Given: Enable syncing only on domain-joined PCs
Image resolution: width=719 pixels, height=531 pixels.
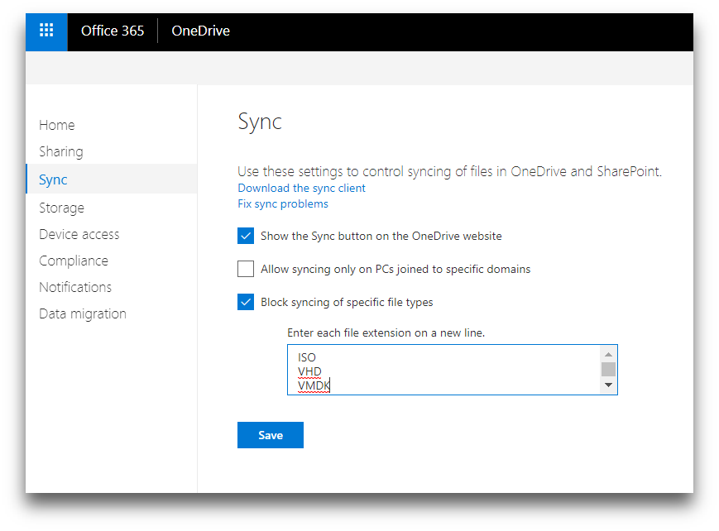Looking at the screenshot, I should point(246,269).
